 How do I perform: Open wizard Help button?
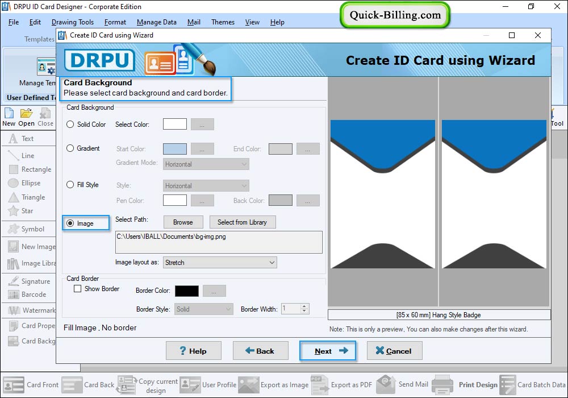[194, 351]
